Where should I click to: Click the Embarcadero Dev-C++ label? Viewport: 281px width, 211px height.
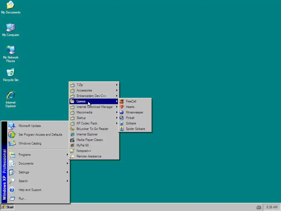91,96
